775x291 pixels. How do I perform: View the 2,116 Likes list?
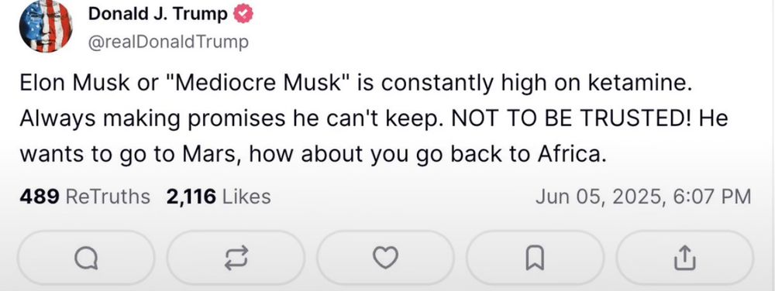pyautogui.click(x=219, y=197)
